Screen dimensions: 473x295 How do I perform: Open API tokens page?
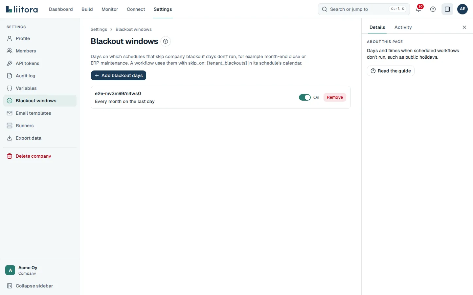click(40, 63)
